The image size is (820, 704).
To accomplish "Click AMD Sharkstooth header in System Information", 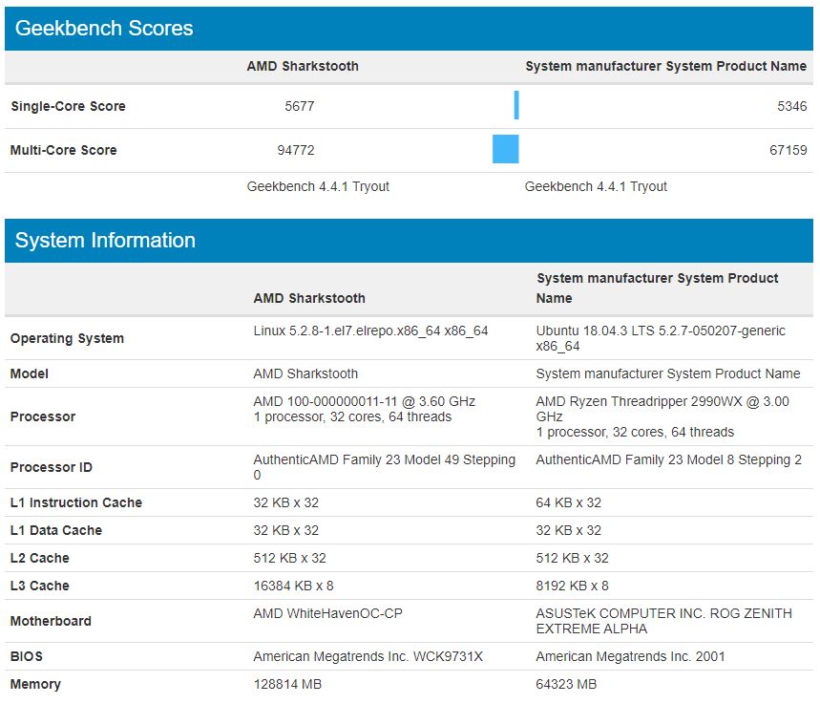I will 309,298.
